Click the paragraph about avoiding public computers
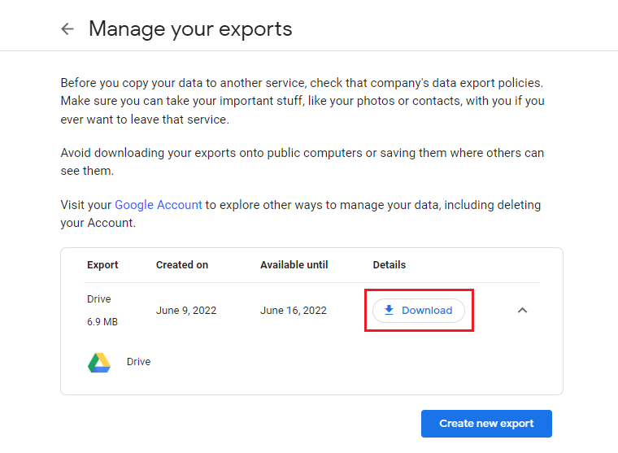The image size is (618, 453). tap(302, 162)
